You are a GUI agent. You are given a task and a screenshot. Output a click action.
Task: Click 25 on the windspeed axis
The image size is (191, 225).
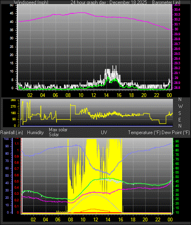pos(11,47)
